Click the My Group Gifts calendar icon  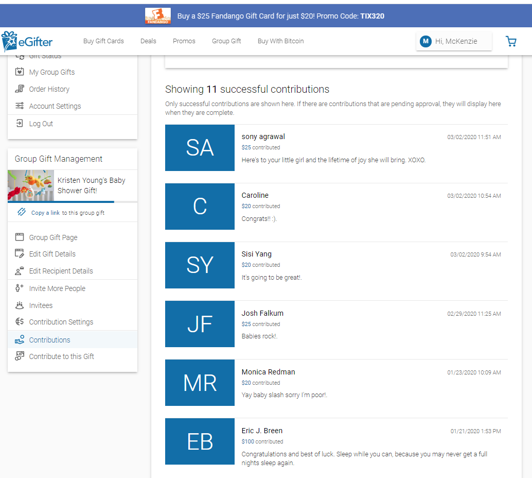coord(20,72)
